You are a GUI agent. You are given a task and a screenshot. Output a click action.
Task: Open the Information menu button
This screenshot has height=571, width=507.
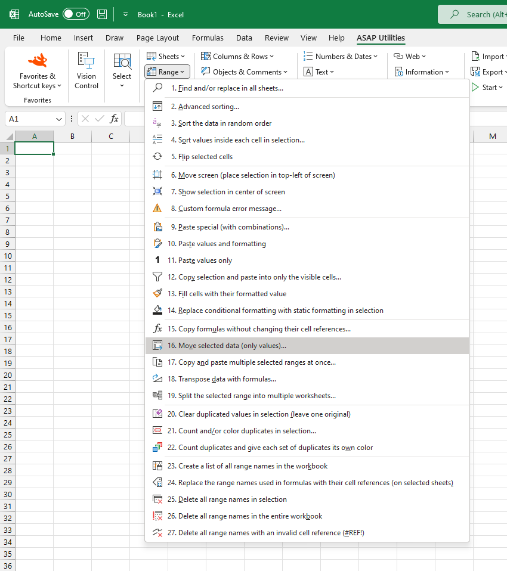click(x=422, y=72)
